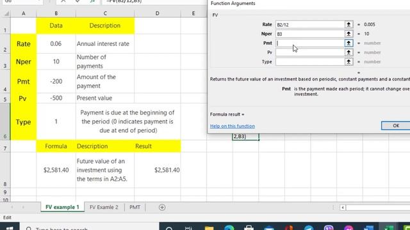Screen dimensions: 410x230
Task: Click the taskbar search box
Action: (x=90, y=227)
